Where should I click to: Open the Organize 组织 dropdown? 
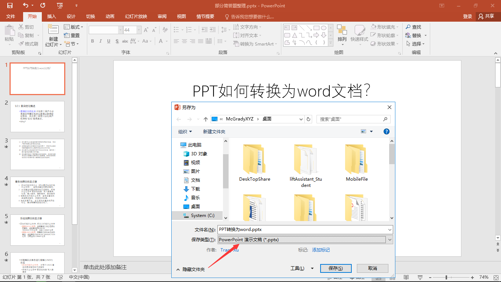185,131
